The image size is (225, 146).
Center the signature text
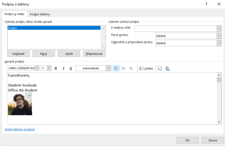[x=123, y=68]
